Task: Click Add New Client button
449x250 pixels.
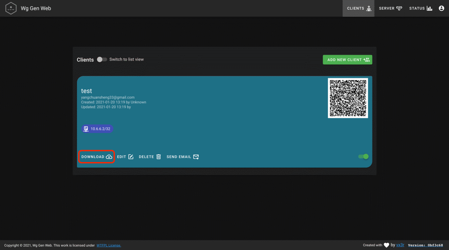Action: point(347,60)
